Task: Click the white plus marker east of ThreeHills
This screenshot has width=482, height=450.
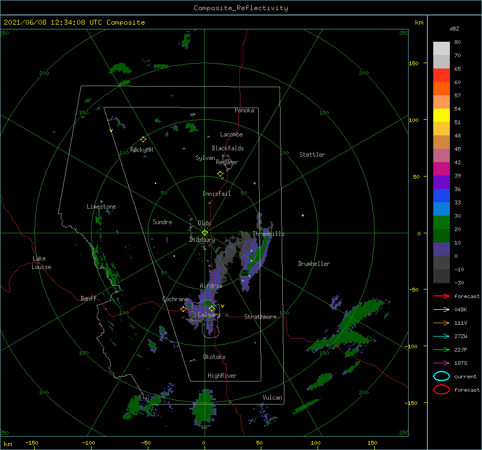Action: click(x=303, y=215)
